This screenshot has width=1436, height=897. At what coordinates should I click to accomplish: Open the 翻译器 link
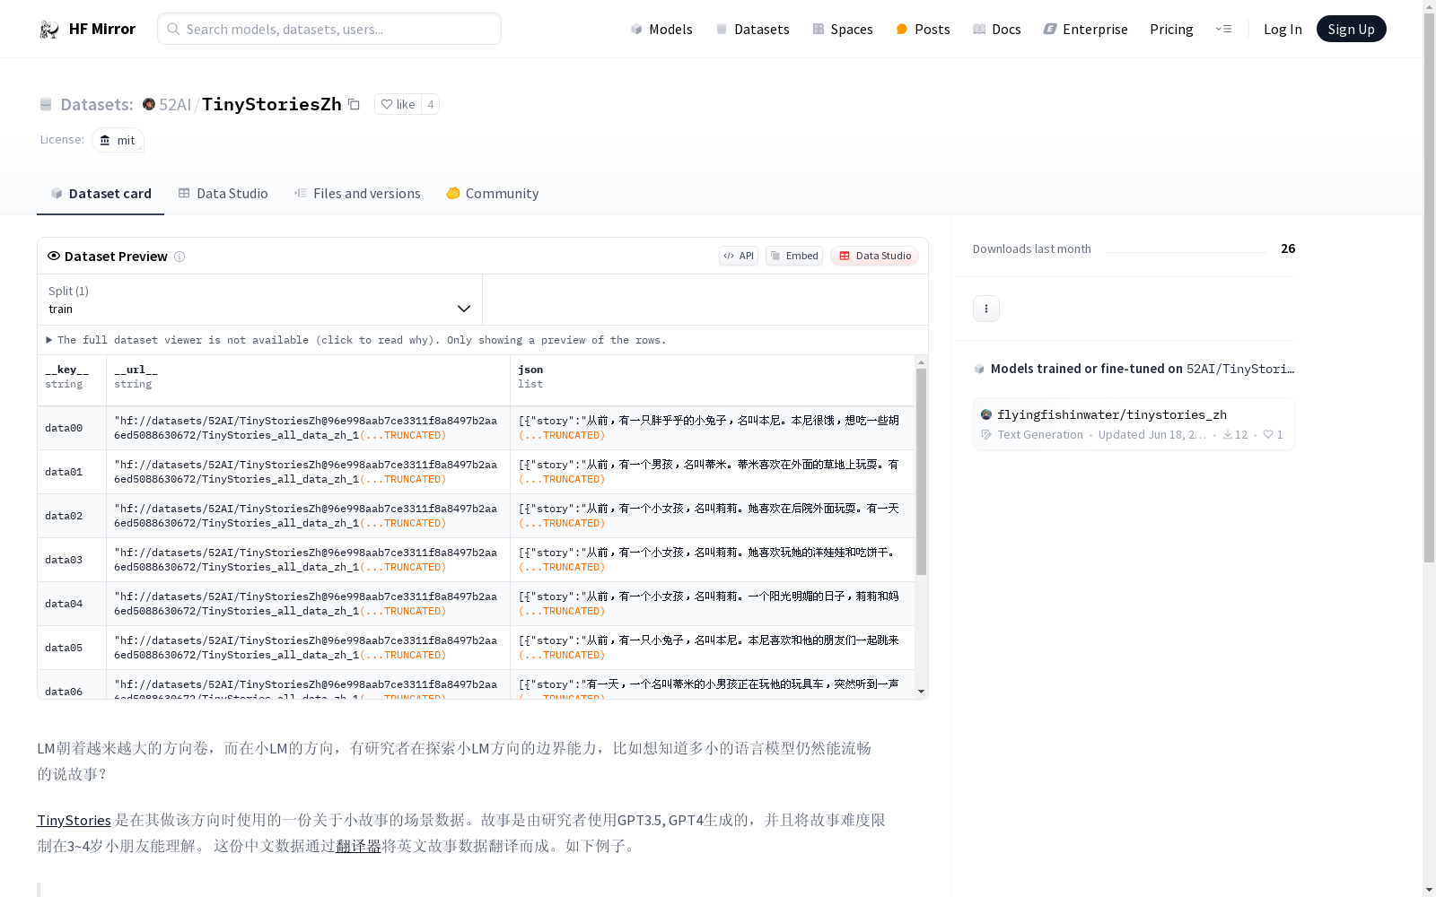(x=358, y=846)
